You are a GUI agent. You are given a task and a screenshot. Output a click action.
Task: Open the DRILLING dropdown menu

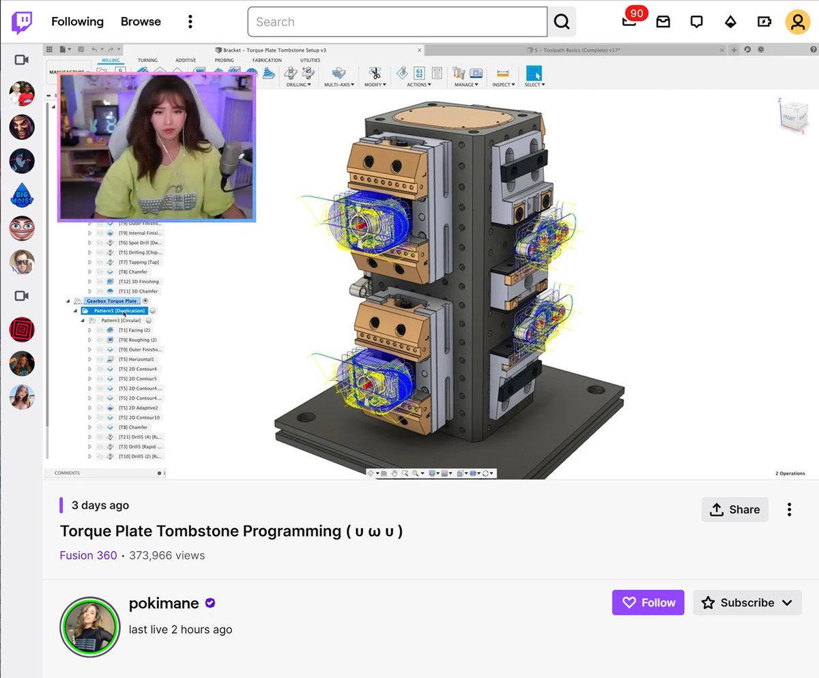299,85
